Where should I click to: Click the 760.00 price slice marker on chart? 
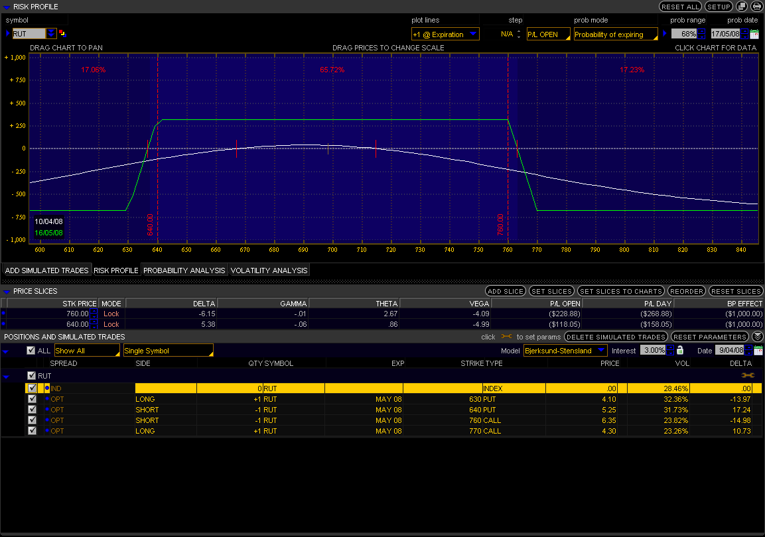pyautogui.click(x=500, y=225)
